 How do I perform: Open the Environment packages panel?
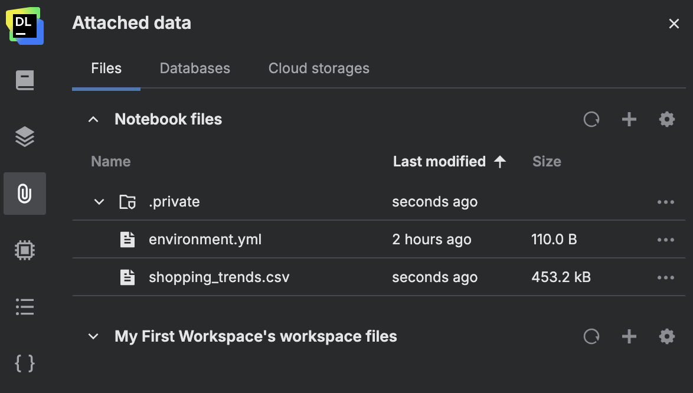point(25,136)
